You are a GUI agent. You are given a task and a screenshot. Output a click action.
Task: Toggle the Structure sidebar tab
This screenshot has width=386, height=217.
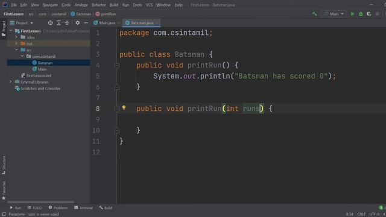[x=4, y=165]
